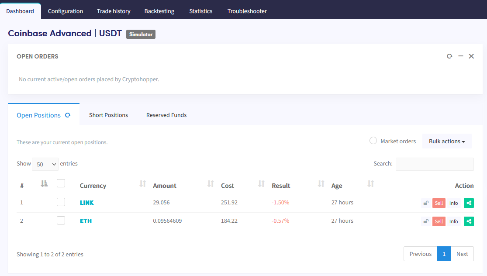The height and width of the screenshot is (276, 487).
Task: Sort by row number column
Action: point(44,184)
